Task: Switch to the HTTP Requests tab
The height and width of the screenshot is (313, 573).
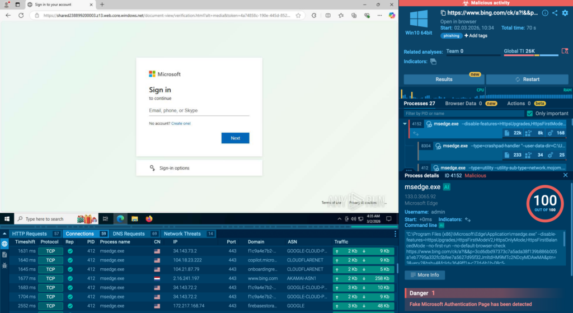Action: [x=35, y=233]
